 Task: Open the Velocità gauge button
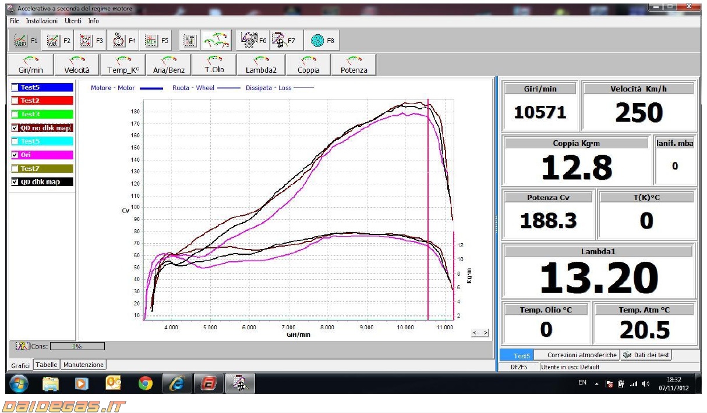(x=77, y=65)
